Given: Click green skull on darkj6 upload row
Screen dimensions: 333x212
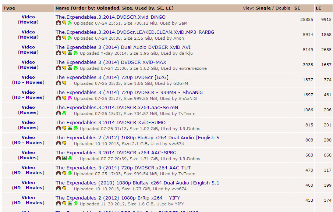Looking at the screenshot, I should click(75, 53).
